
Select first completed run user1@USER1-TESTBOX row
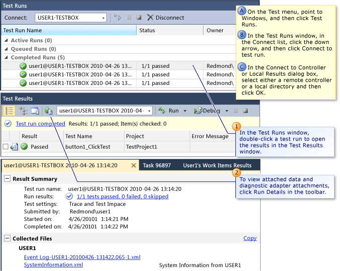[119, 66]
